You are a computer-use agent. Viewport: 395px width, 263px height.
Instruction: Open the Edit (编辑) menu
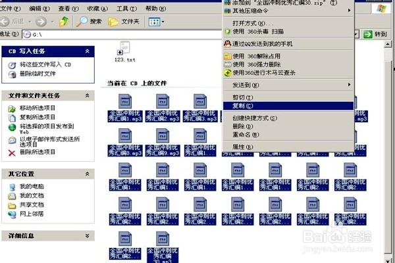tap(39, 9)
